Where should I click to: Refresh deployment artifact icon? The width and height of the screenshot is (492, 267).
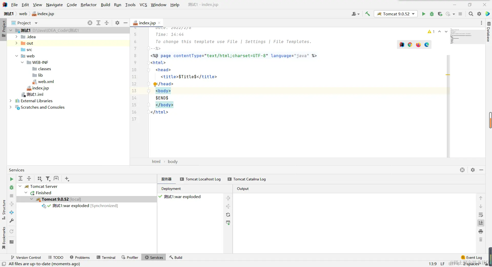point(228,215)
